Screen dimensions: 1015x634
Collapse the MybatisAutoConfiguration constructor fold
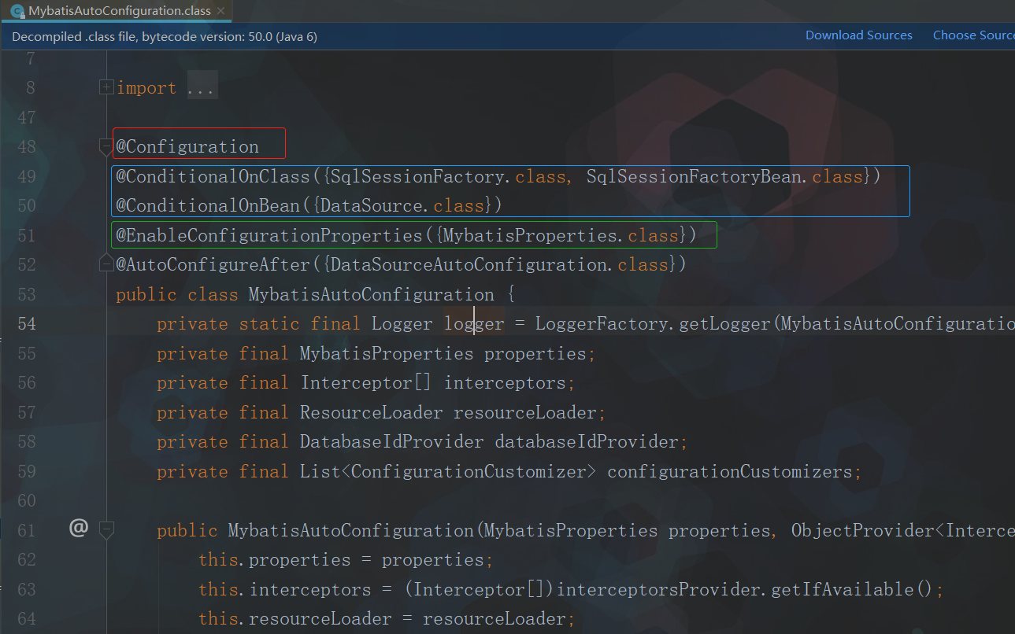pos(106,529)
